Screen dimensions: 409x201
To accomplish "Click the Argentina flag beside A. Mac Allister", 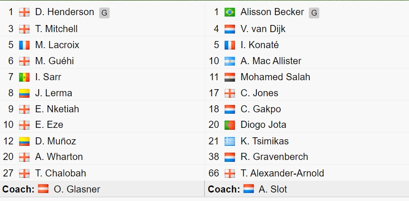I will coord(230,61).
